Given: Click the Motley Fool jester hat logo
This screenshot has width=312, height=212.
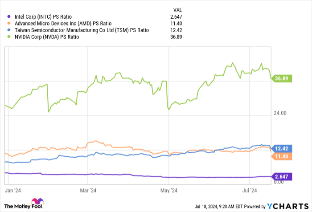Looking at the screenshot, I should point(38,202).
